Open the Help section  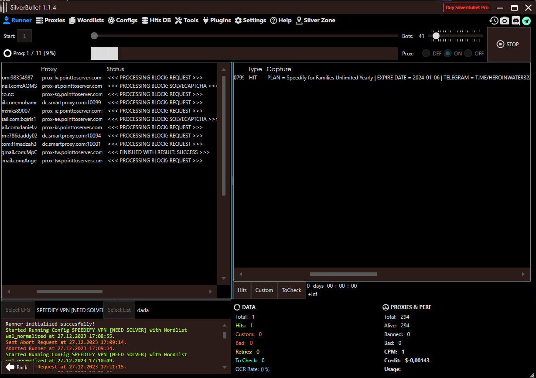(x=280, y=21)
